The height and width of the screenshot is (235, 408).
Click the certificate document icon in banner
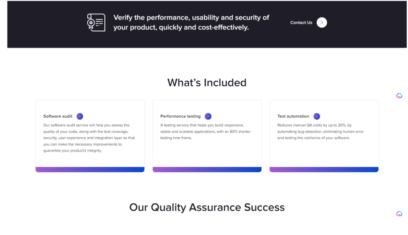click(96, 22)
